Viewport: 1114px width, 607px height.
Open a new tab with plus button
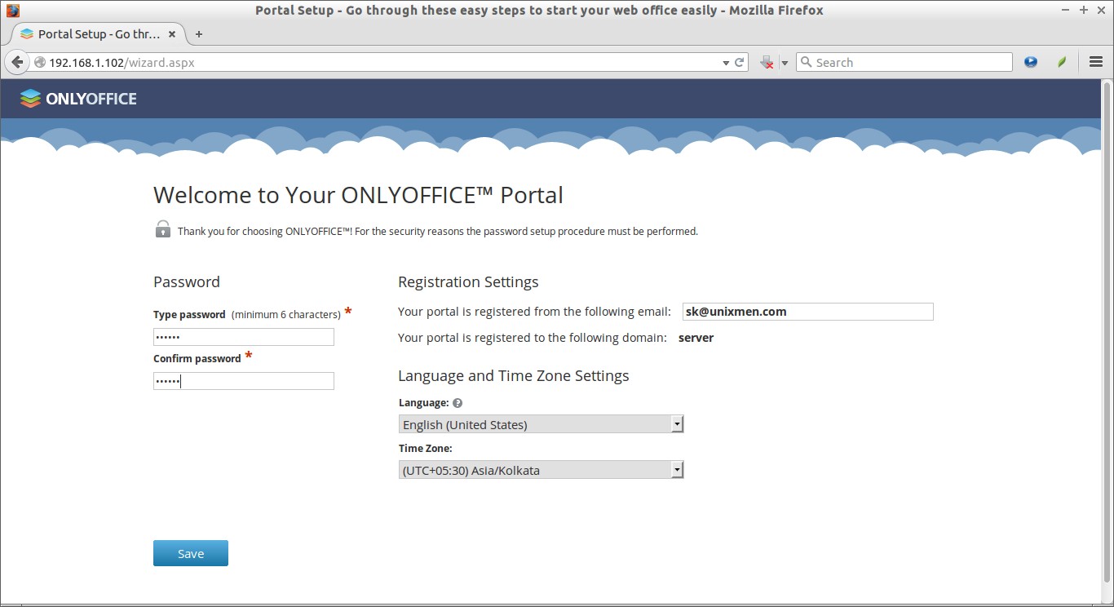pyautogui.click(x=198, y=34)
